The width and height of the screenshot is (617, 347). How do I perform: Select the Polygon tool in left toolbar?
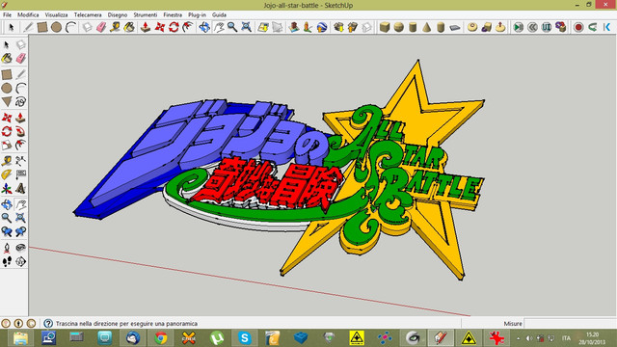click(x=7, y=102)
